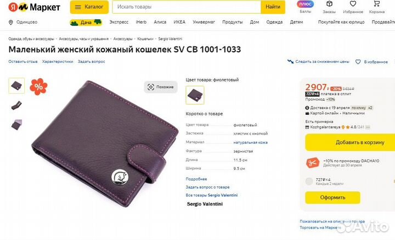Open the Каталог menu button

pos(89,7)
